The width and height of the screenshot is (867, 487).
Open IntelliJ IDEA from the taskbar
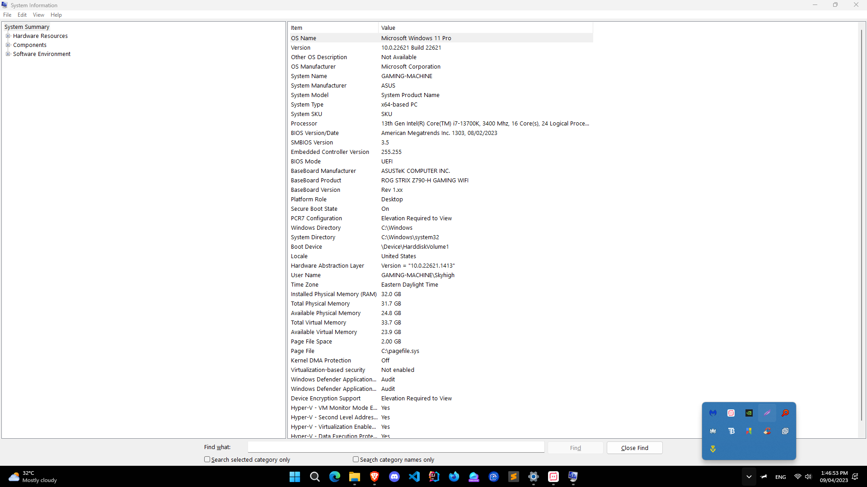(434, 477)
